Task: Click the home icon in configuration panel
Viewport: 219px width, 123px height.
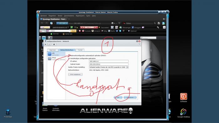Action: click(54, 44)
